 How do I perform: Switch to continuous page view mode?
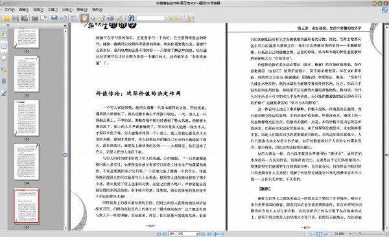[313, 234]
